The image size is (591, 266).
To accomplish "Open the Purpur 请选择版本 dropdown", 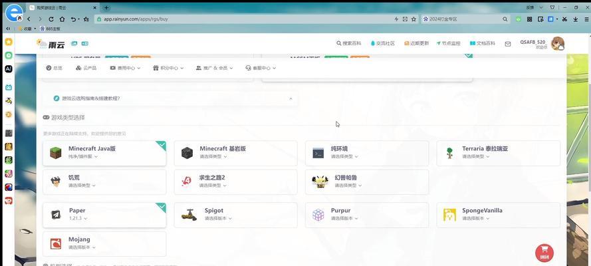I will (344, 219).
